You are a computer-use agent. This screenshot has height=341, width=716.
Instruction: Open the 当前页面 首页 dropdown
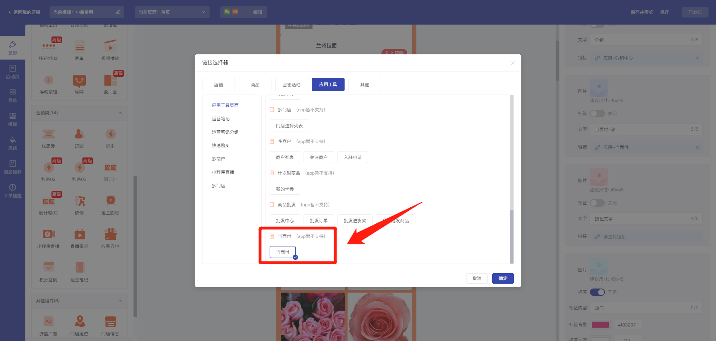click(172, 12)
